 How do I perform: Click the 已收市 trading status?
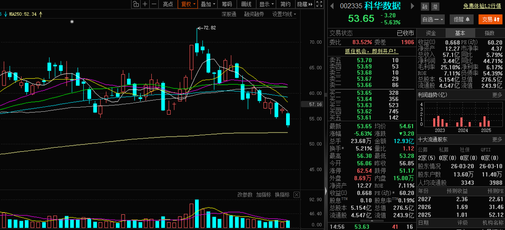tap(406, 33)
